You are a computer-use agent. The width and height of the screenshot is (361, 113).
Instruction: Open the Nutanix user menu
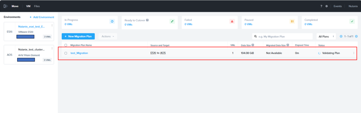353,6
